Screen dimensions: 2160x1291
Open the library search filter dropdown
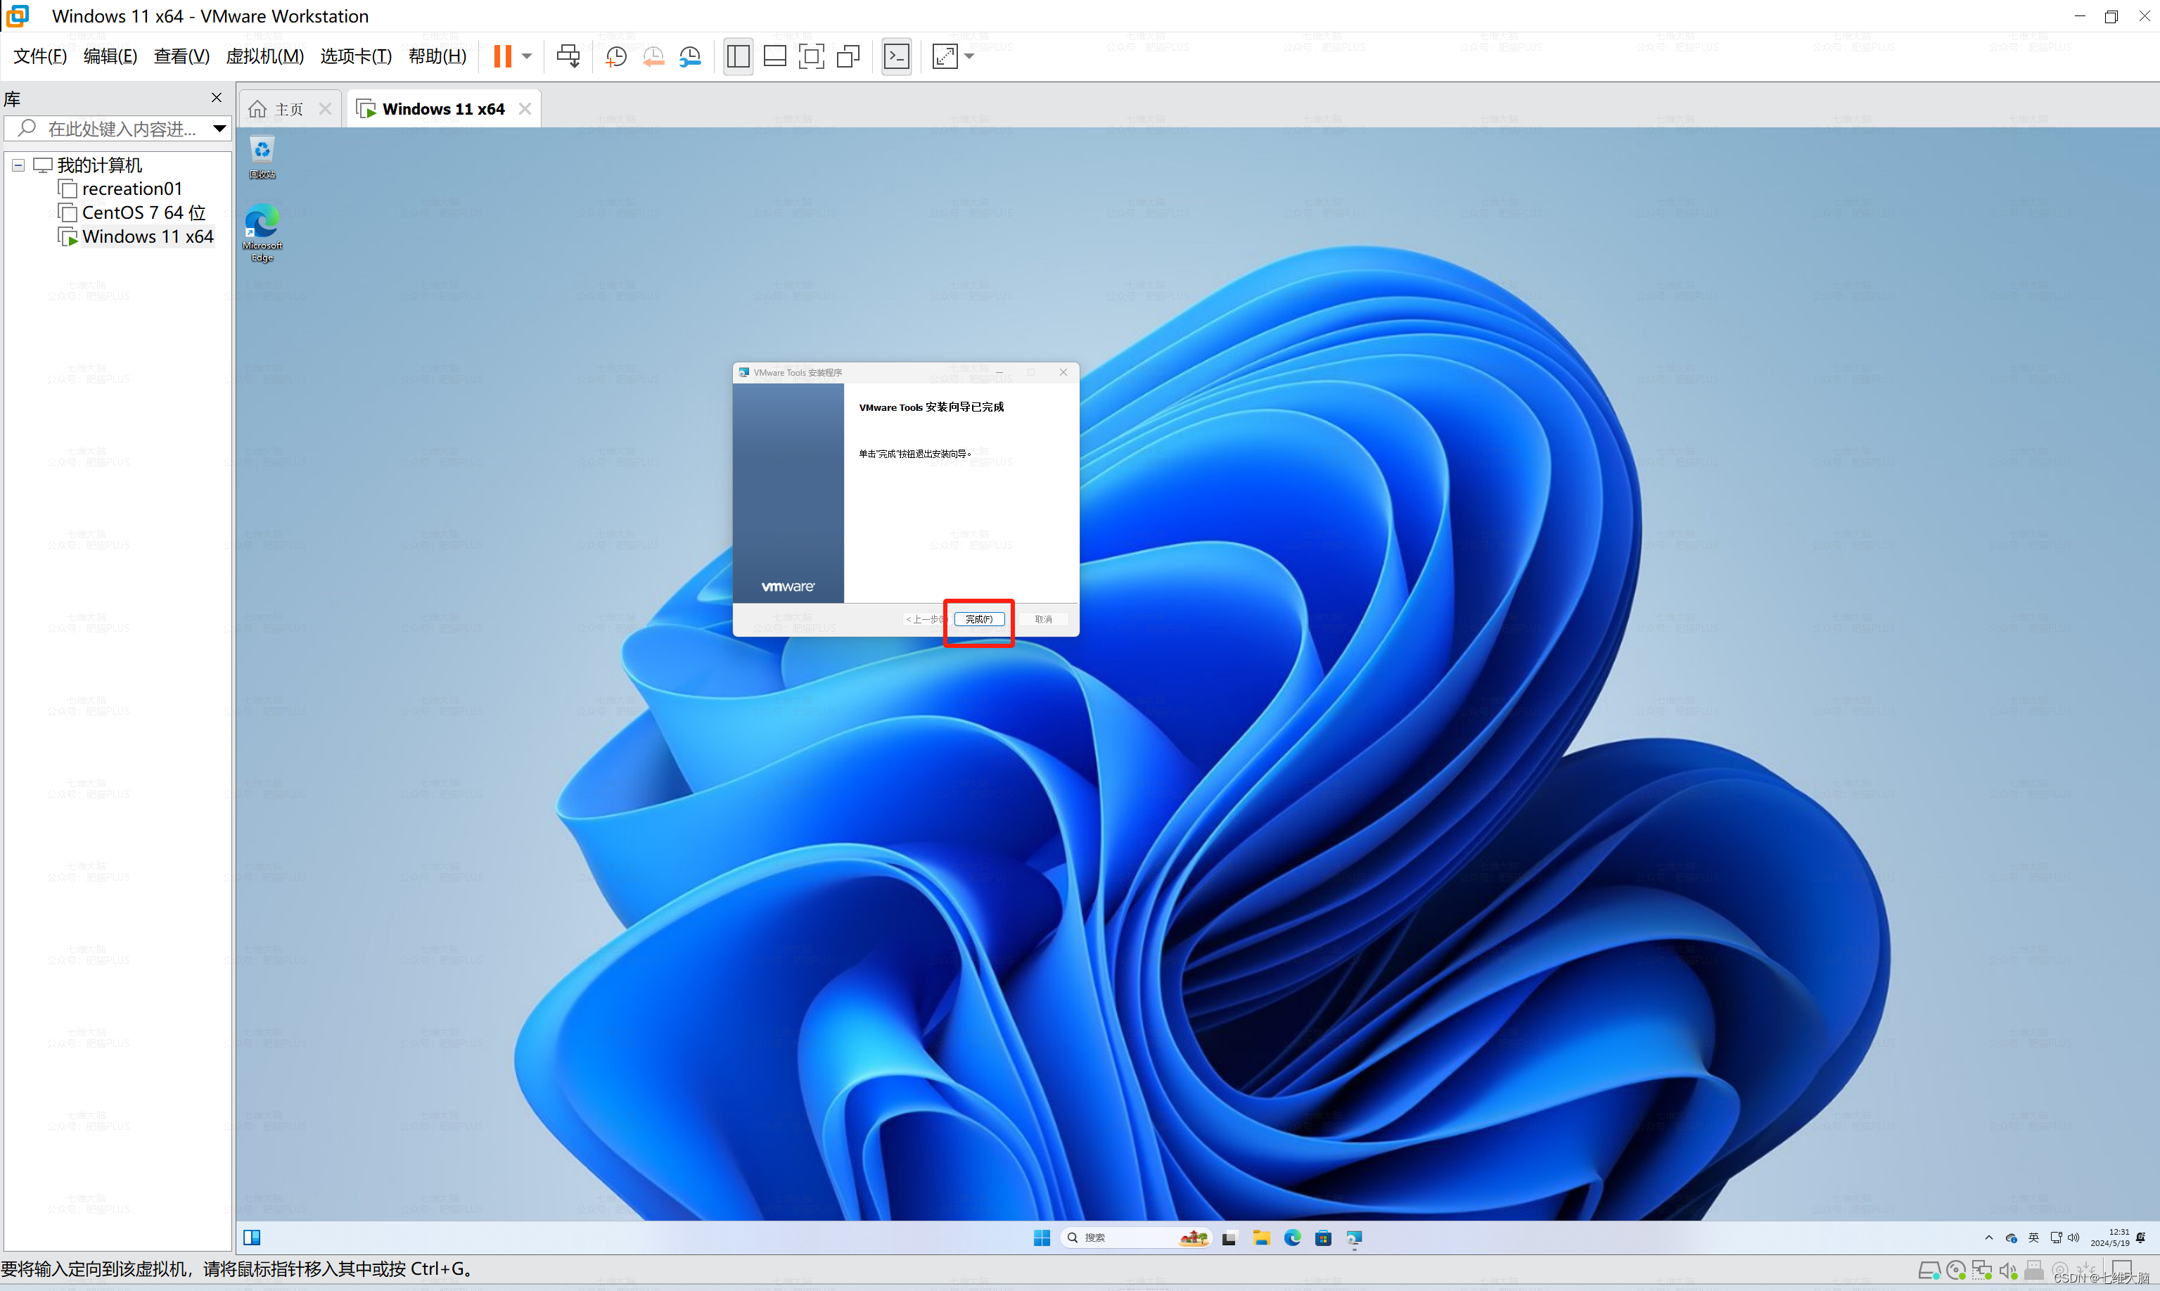(x=220, y=129)
